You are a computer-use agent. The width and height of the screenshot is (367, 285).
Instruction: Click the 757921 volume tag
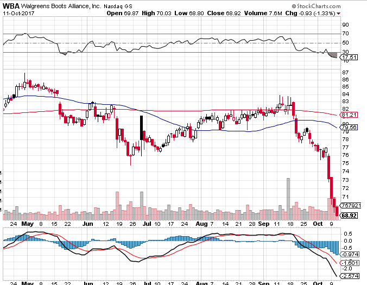pyautogui.click(x=351, y=205)
